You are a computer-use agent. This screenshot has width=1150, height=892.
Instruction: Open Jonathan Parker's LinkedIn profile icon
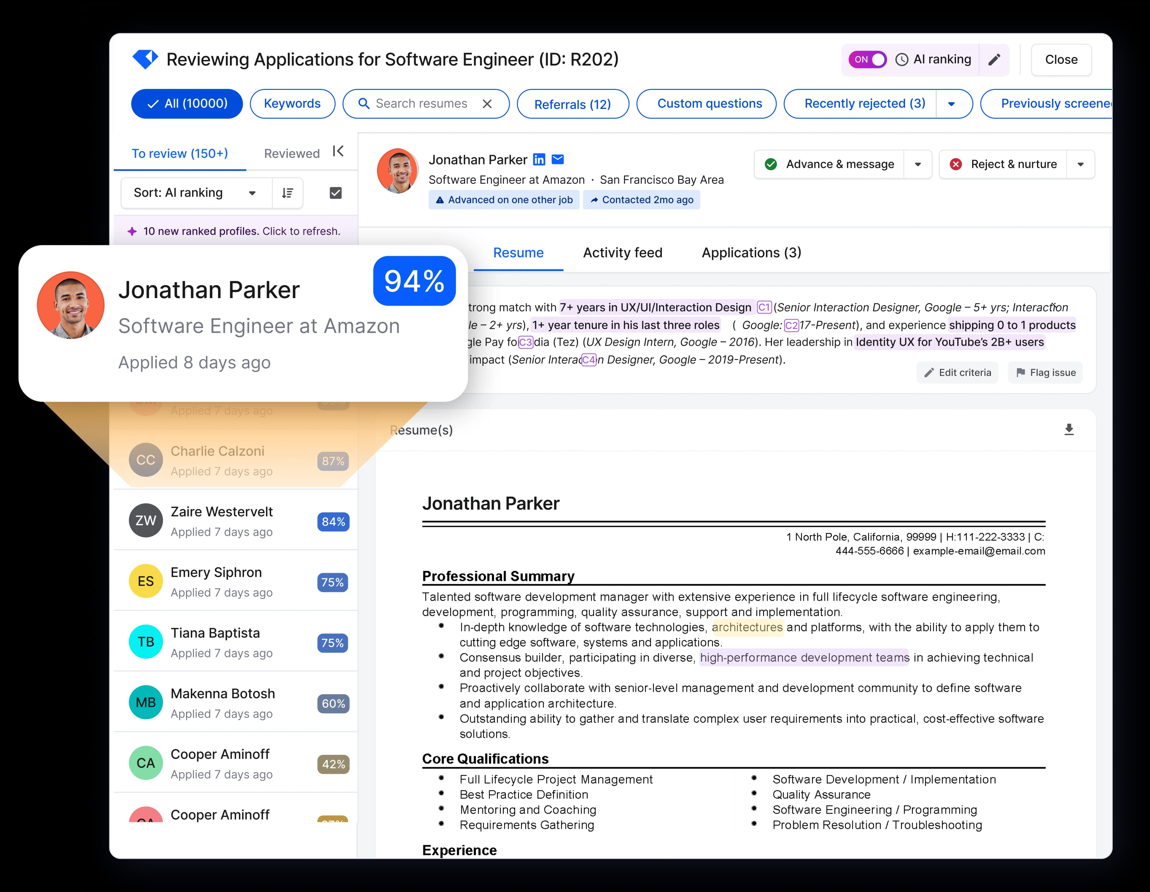coord(539,159)
